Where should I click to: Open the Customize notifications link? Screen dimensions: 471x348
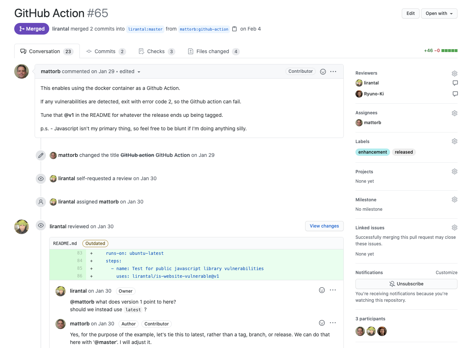tap(446, 273)
